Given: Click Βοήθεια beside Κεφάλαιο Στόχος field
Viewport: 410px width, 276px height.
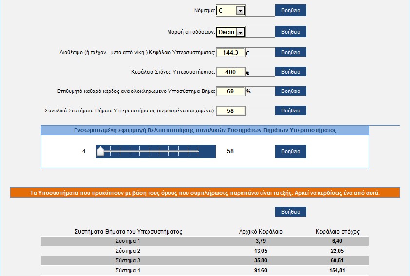Looking at the screenshot, I should coord(291,72).
